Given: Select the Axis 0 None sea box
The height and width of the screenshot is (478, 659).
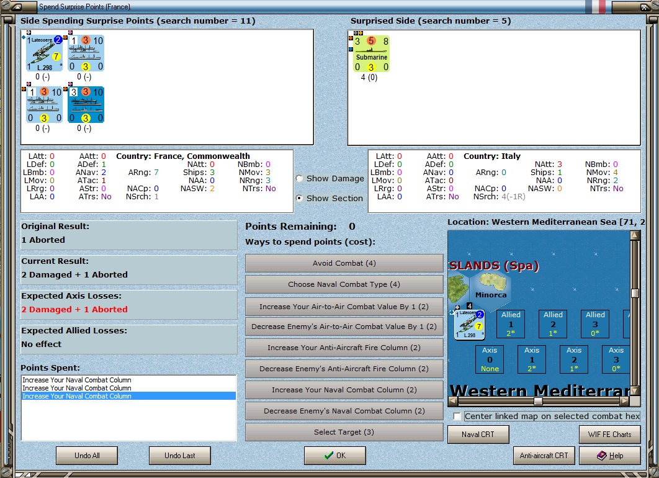Looking at the screenshot, I should (490, 359).
